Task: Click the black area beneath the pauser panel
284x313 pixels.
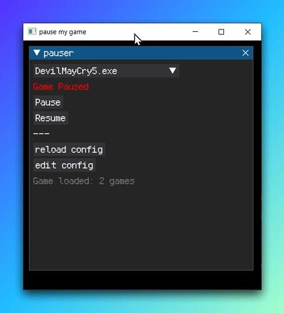Action: point(142,280)
